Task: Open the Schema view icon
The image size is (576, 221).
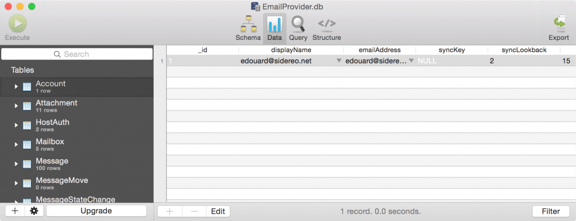Action: tap(248, 25)
